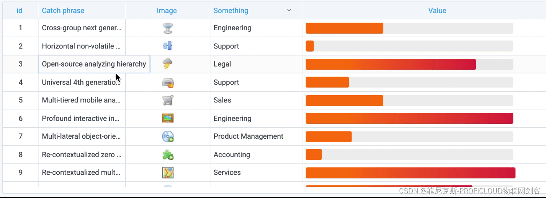Edit the 'Open-source analyzing hierarchy' cell
The height and width of the screenshot is (198, 546).
pyautogui.click(x=94, y=64)
